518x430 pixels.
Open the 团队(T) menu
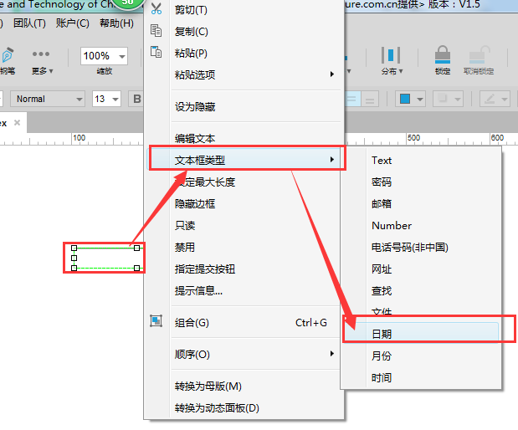pyautogui.click(x=29, y=23)
